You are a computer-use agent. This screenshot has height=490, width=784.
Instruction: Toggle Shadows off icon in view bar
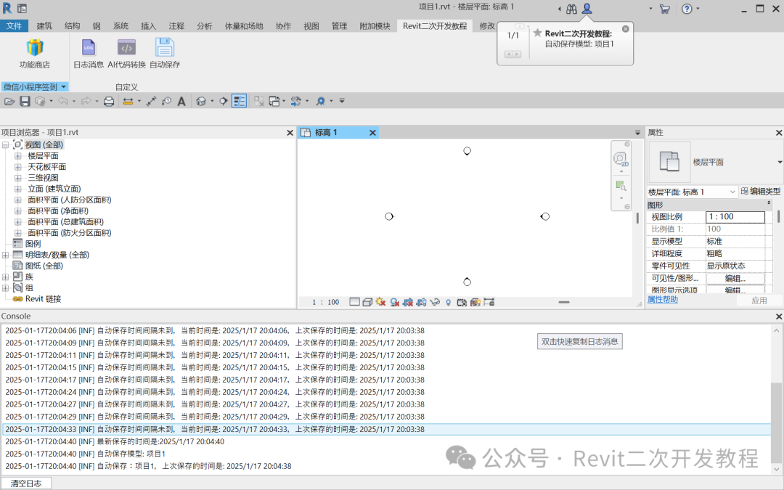coord(394,302)
